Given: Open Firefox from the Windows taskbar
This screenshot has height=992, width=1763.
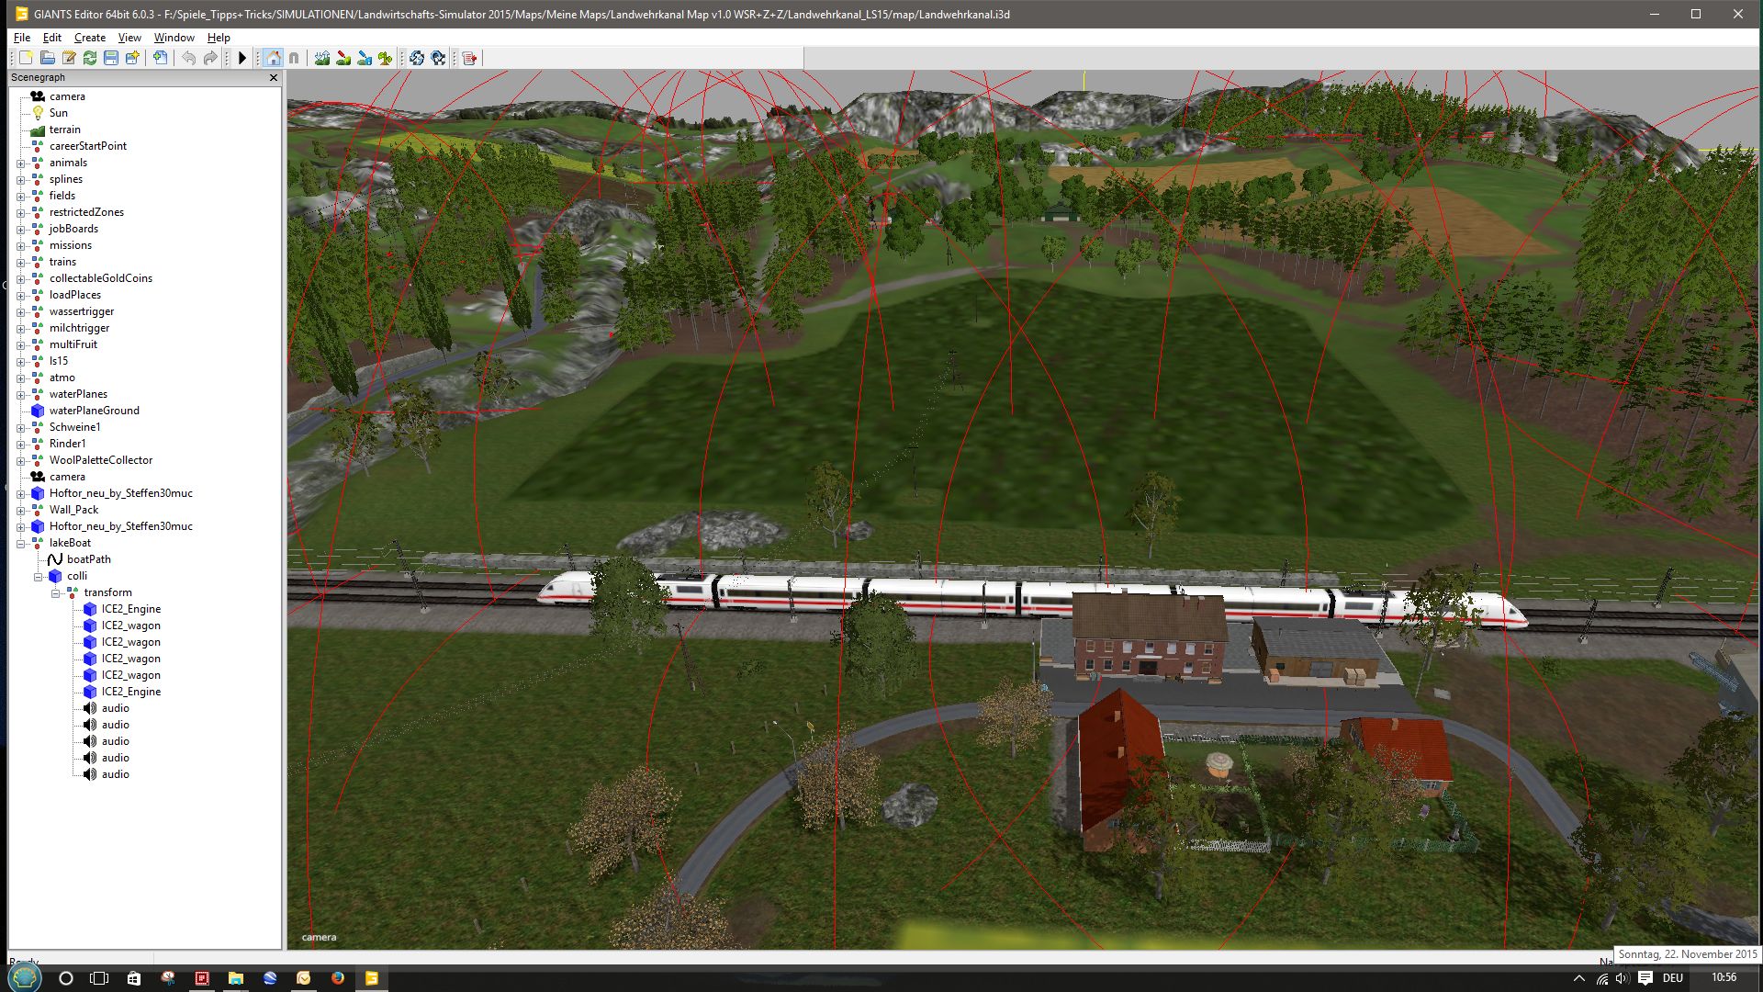Looking at the screenshot, I should 338,978.
